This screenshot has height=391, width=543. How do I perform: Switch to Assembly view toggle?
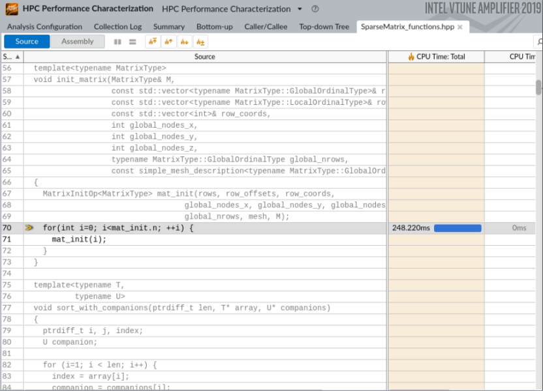tap(78, 42)
